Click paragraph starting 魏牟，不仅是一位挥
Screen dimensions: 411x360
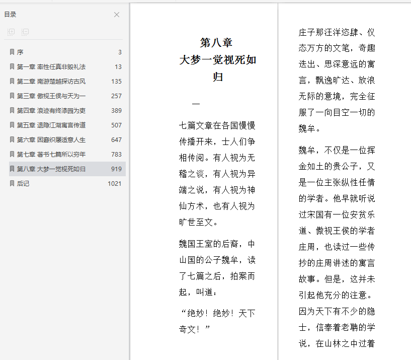pyautogui.click(x=337, y=247)
